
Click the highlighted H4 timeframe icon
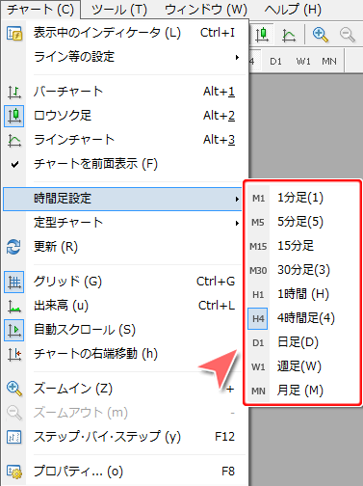pos(258,318)
